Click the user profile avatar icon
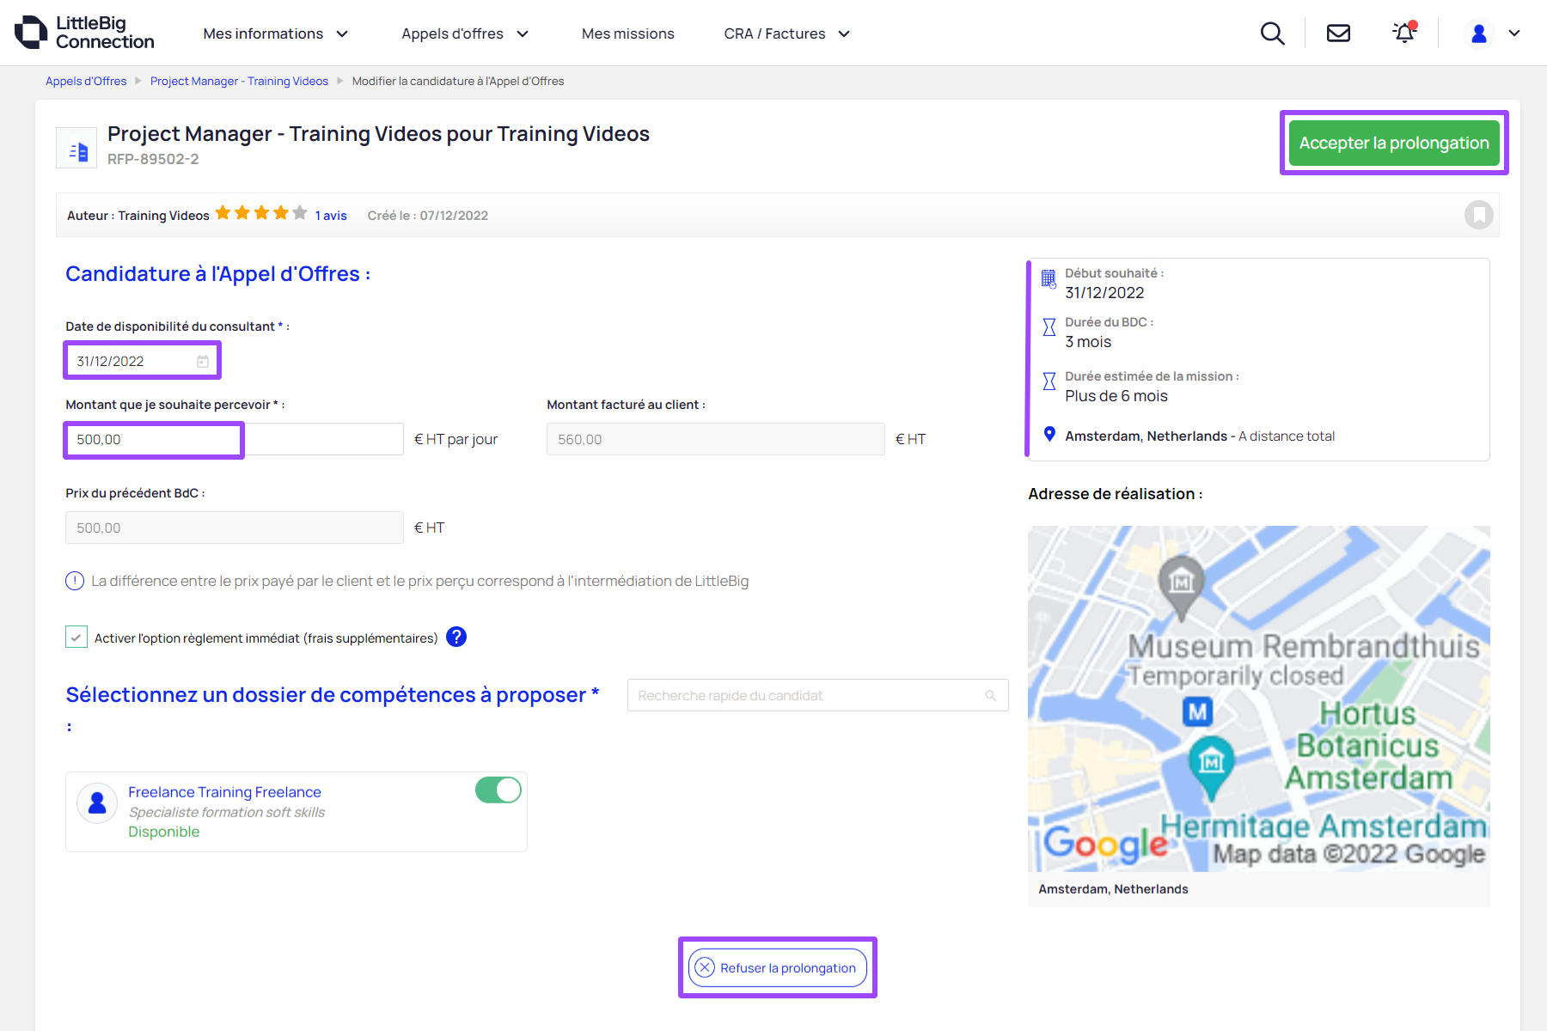The image size is (1547, 1031). 1479,34
